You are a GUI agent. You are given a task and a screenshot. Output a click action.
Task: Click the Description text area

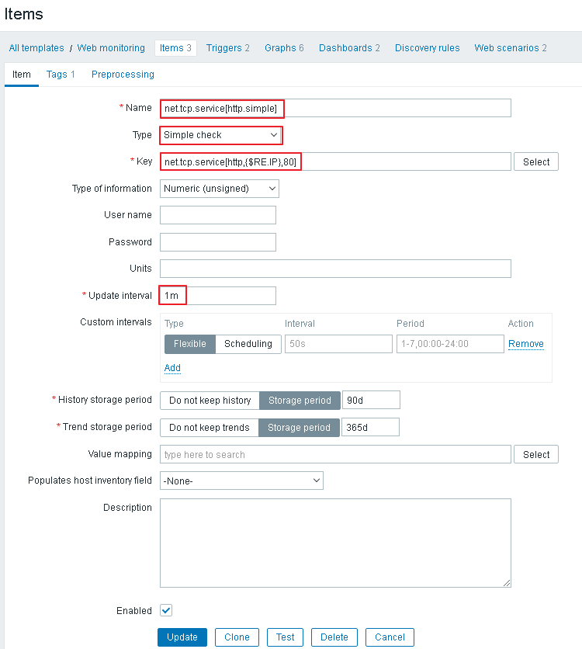click(335, 543)
